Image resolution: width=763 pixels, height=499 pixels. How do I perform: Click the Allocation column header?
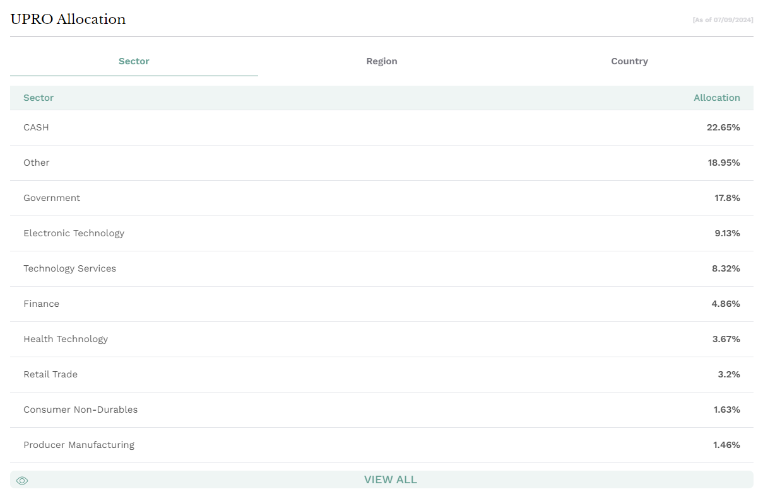716,98
